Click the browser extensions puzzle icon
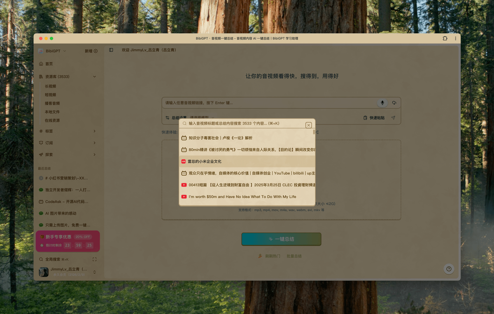 (x=445, y=38)
